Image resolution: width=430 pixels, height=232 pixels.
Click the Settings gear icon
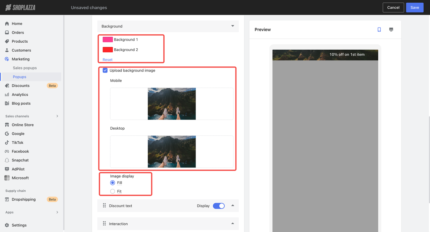[x=7, y=225]
